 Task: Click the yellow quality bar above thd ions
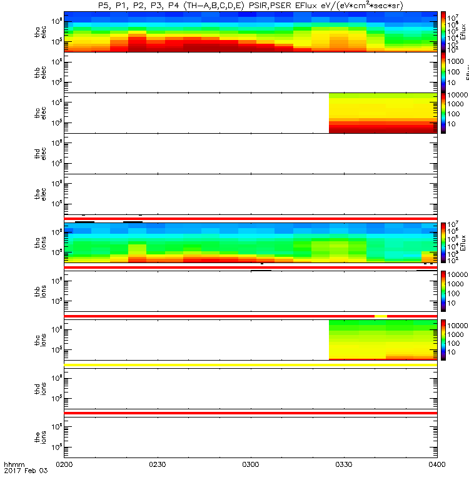pos(251,365)
